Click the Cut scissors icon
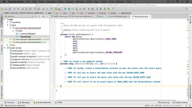192x108 pixels. (x=23, y=9)
